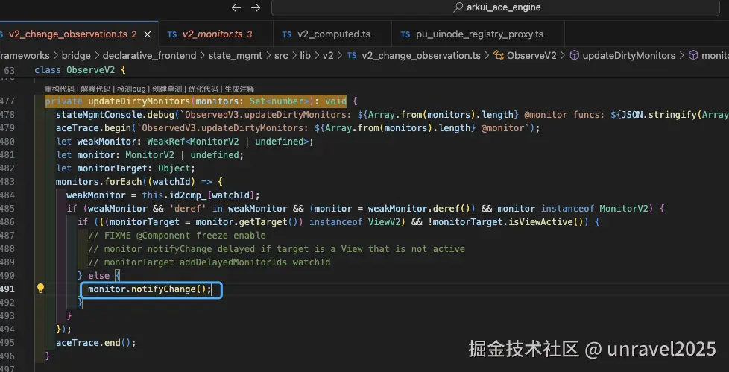Open the state_mgmt breadcrumb folder
729x372 pixels.
pos(235,56)
